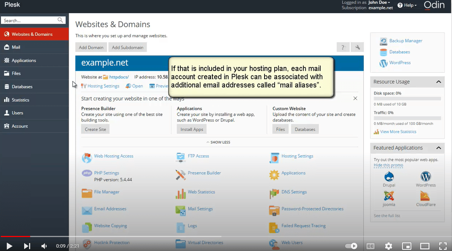The height and width of the screenshot is (251, 452).
Task: Open the Hosting Settings link under example.net
Action: 103,86
